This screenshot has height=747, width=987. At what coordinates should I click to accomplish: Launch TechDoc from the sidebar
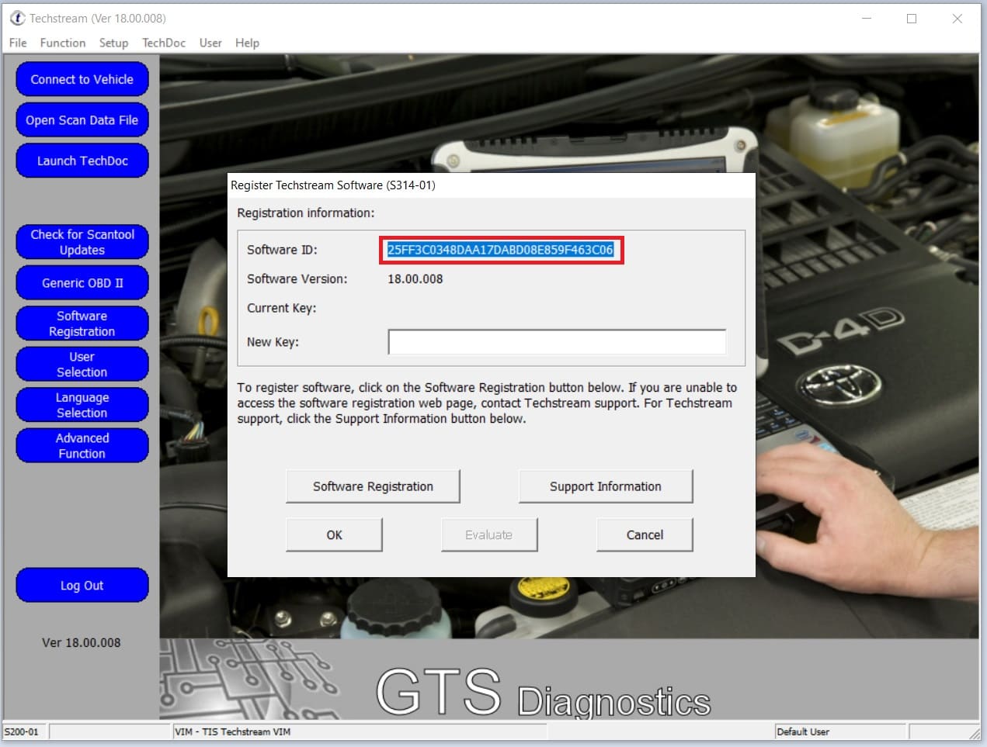[82, 161]
